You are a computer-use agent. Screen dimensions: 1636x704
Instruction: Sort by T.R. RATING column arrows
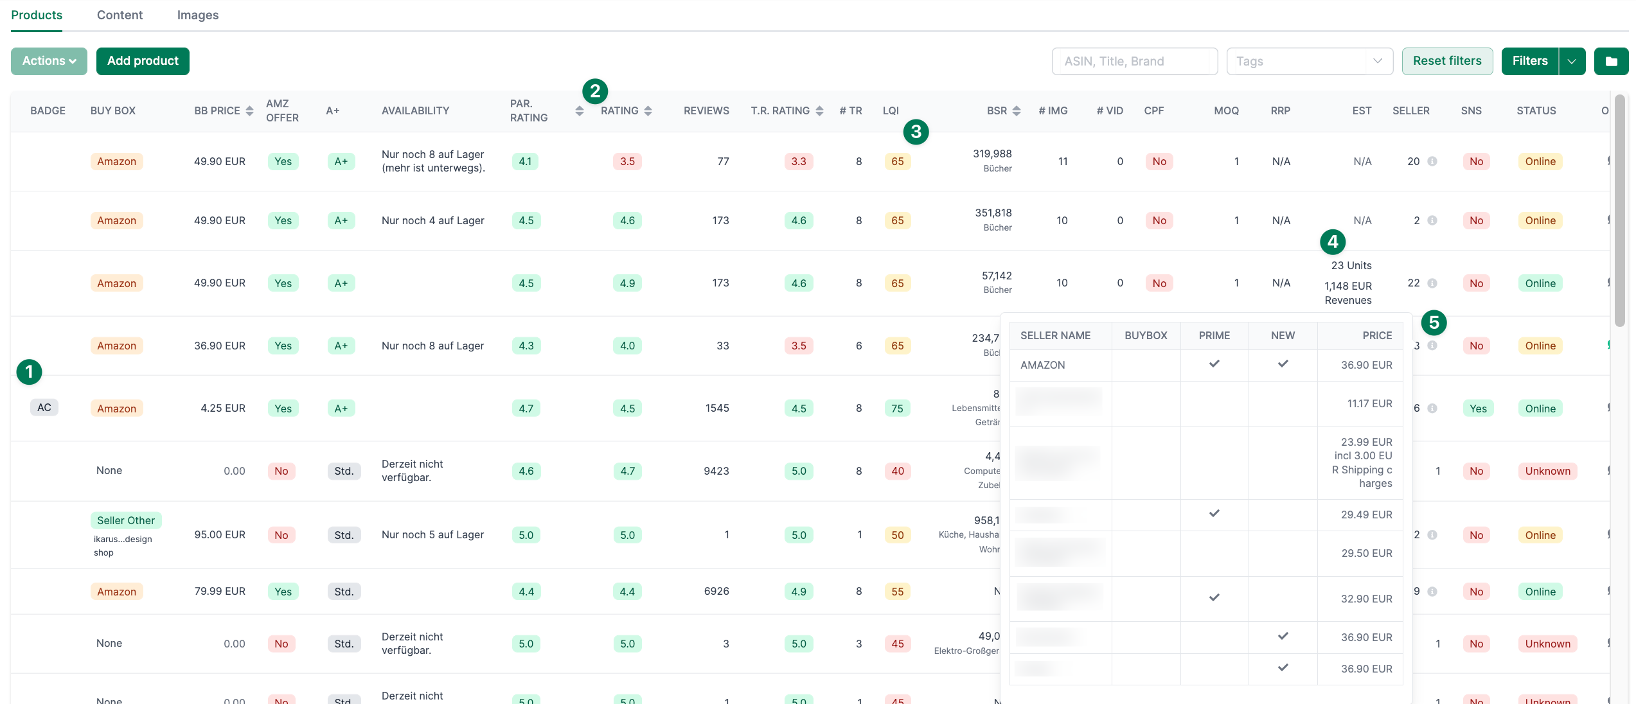(819, 110)
